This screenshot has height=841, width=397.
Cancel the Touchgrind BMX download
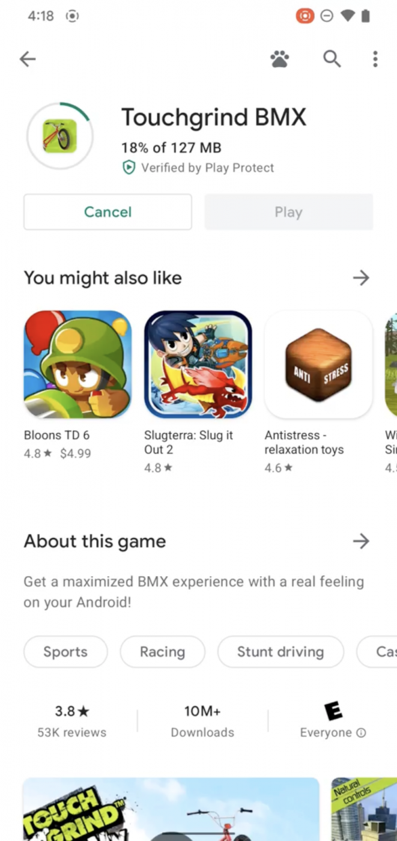point(108,212)
